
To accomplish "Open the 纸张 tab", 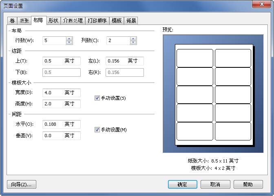I will coord(24,21).
